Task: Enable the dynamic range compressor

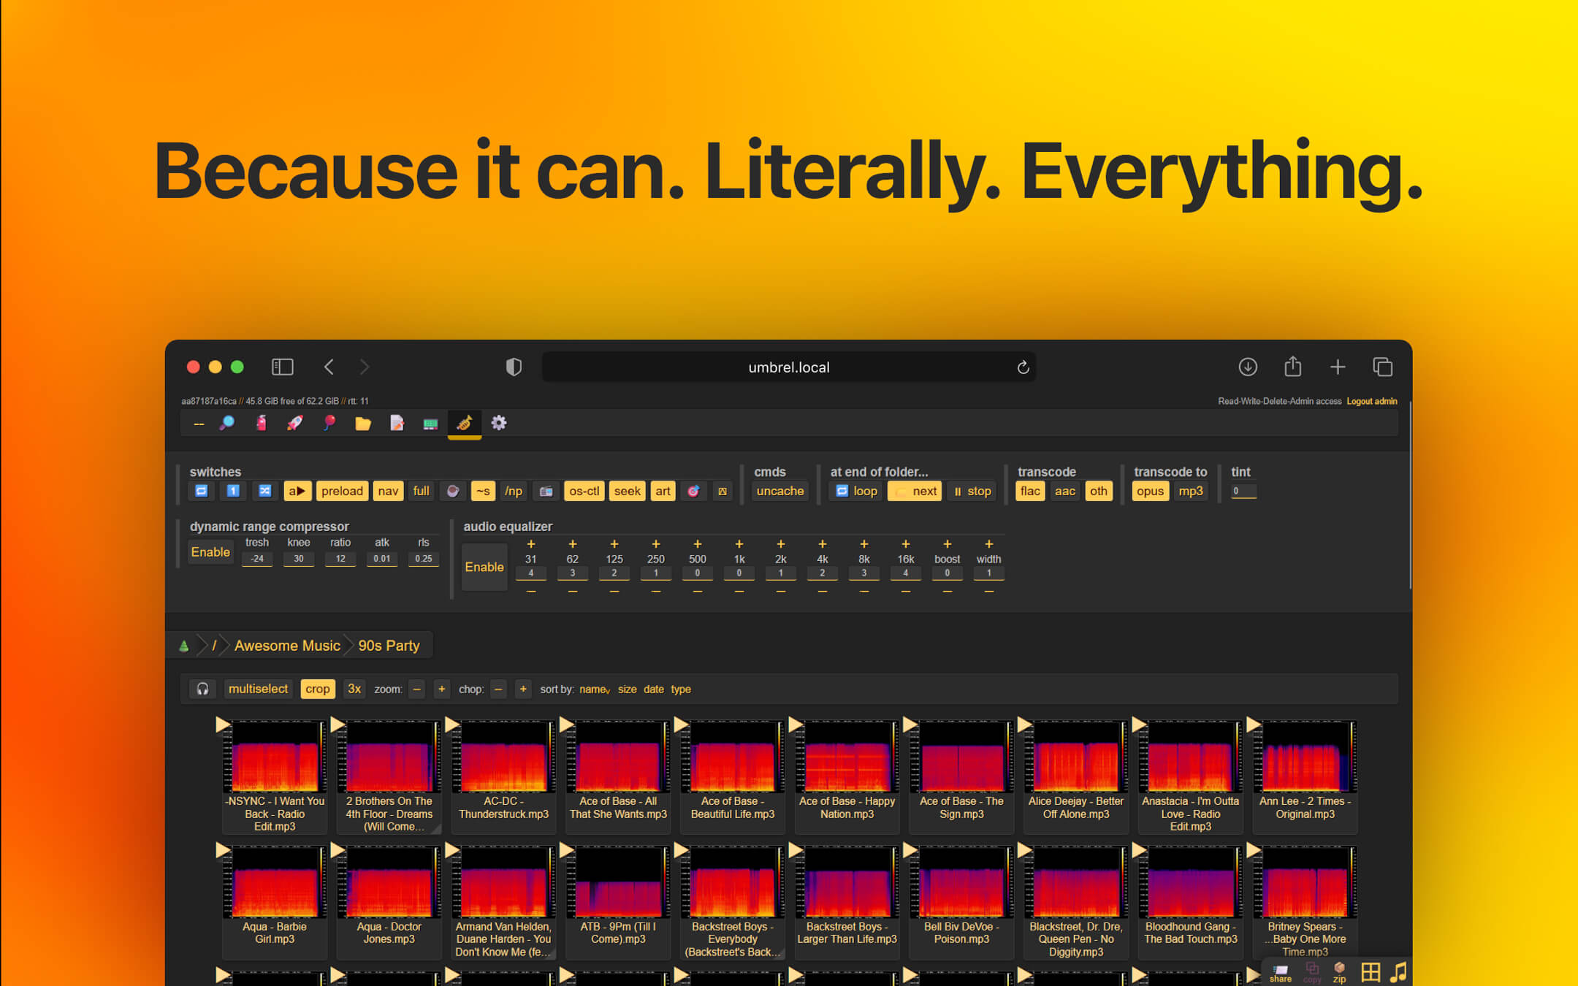Action: [210, 552]
